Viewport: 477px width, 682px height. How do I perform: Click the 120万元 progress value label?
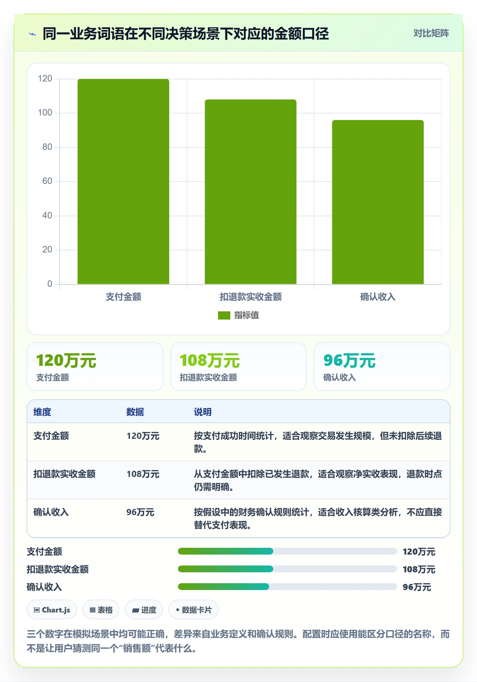click(x=419, y=552)
